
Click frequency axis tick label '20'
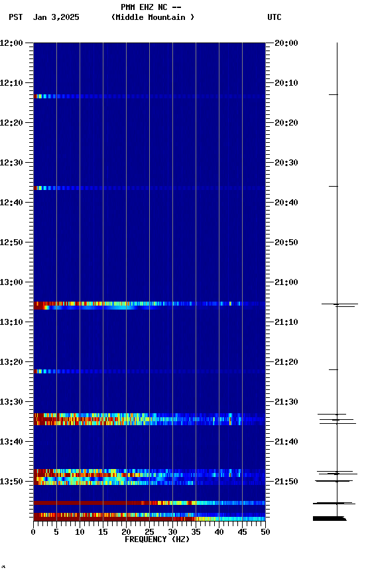[x=126, y=532]
